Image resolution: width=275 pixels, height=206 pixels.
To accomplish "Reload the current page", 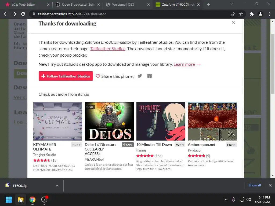I will (23, 14).
